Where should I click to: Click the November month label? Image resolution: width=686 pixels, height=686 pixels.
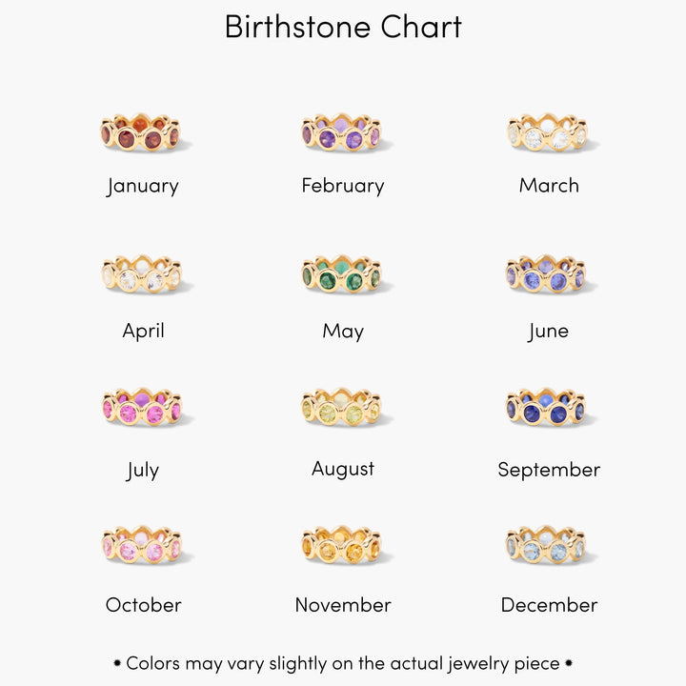point(343,605)
